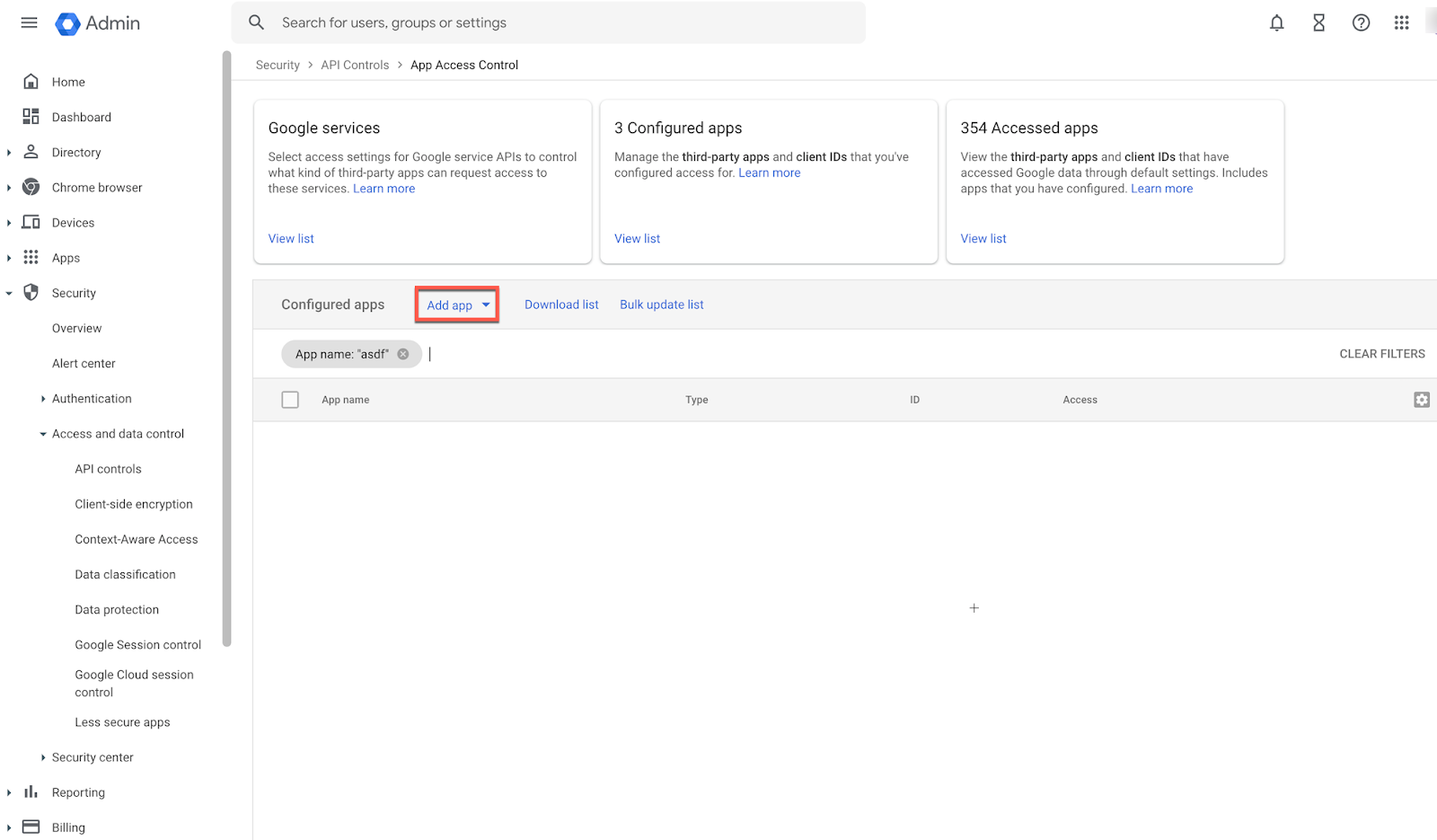1437x840 pixels.
Task: Click the search magnifier icon
Action: point(257,22)
